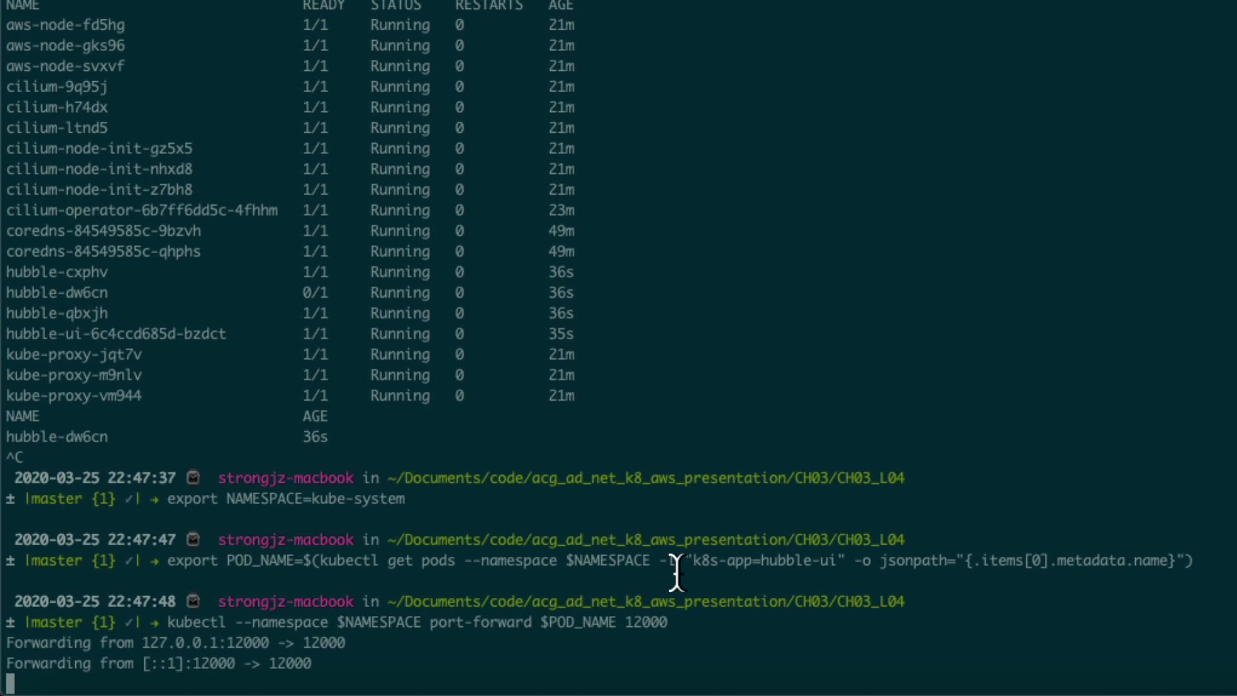Click the cilium-operator-6b7ff6dd5c-4fhhm pod name
This screenshot has width=1237, height=696.
142,210
